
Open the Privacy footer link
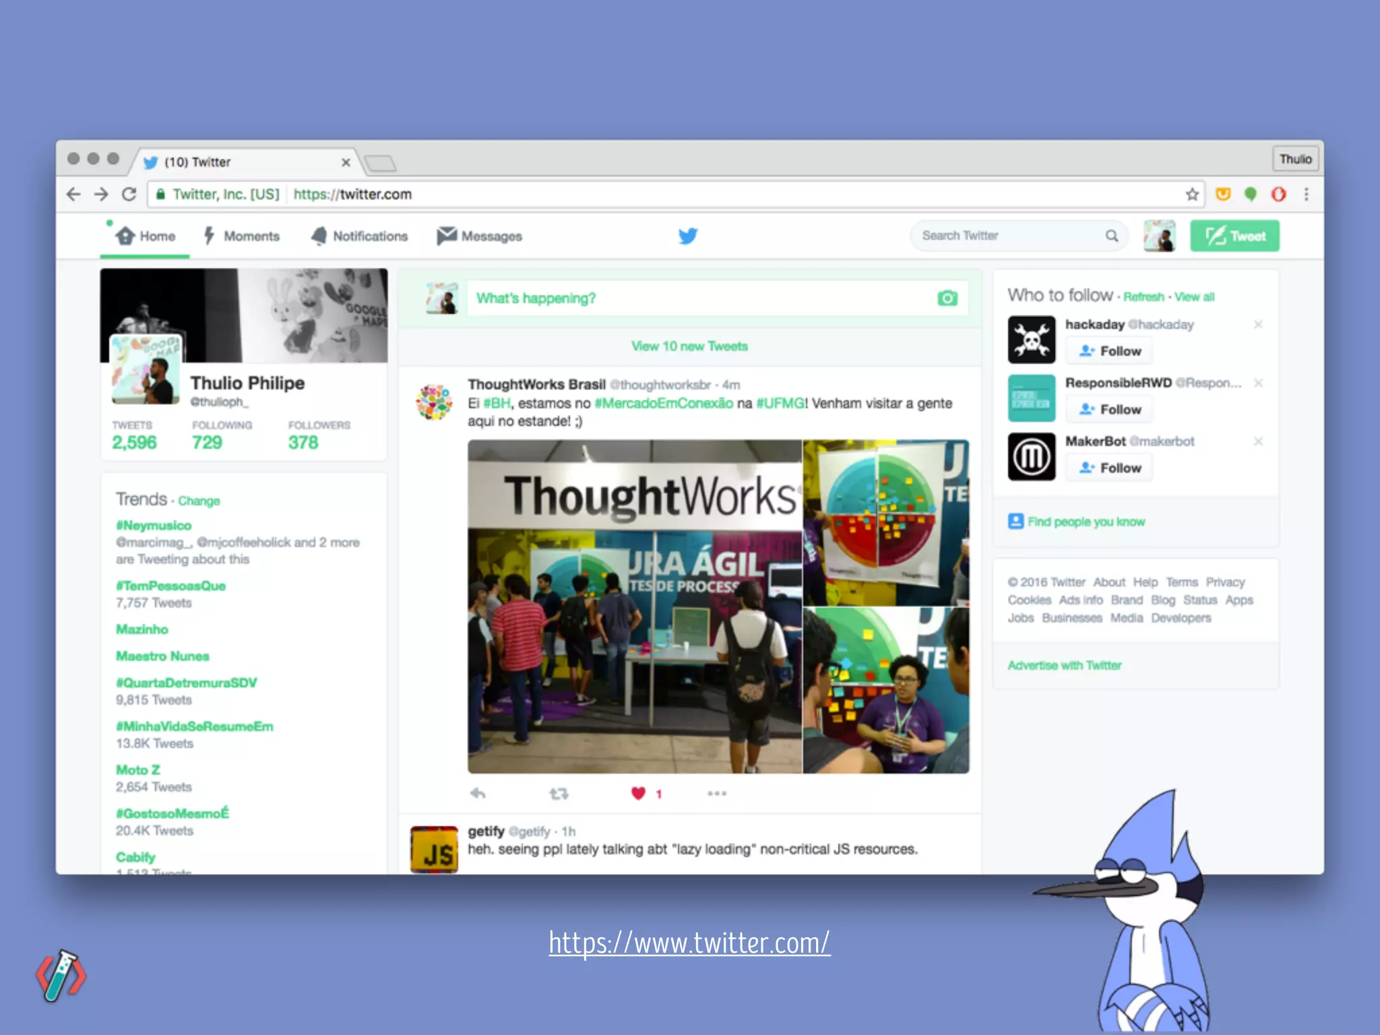[x=1225, y=582]
